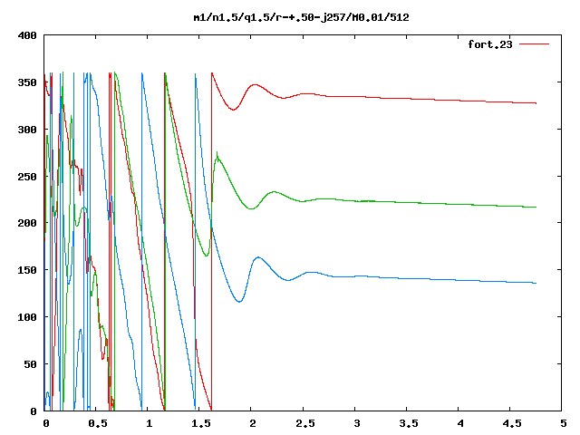
Task: Click the red curve's peak near x=2
Action: [x=256, y=85]
